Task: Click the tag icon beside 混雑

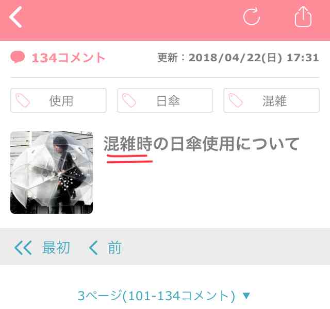Action: point(236,100)
